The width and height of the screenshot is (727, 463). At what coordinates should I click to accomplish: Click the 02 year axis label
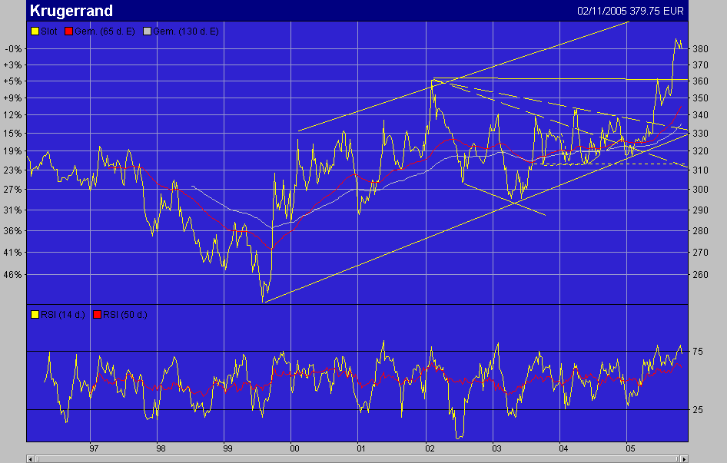click(x=430, y=448)
